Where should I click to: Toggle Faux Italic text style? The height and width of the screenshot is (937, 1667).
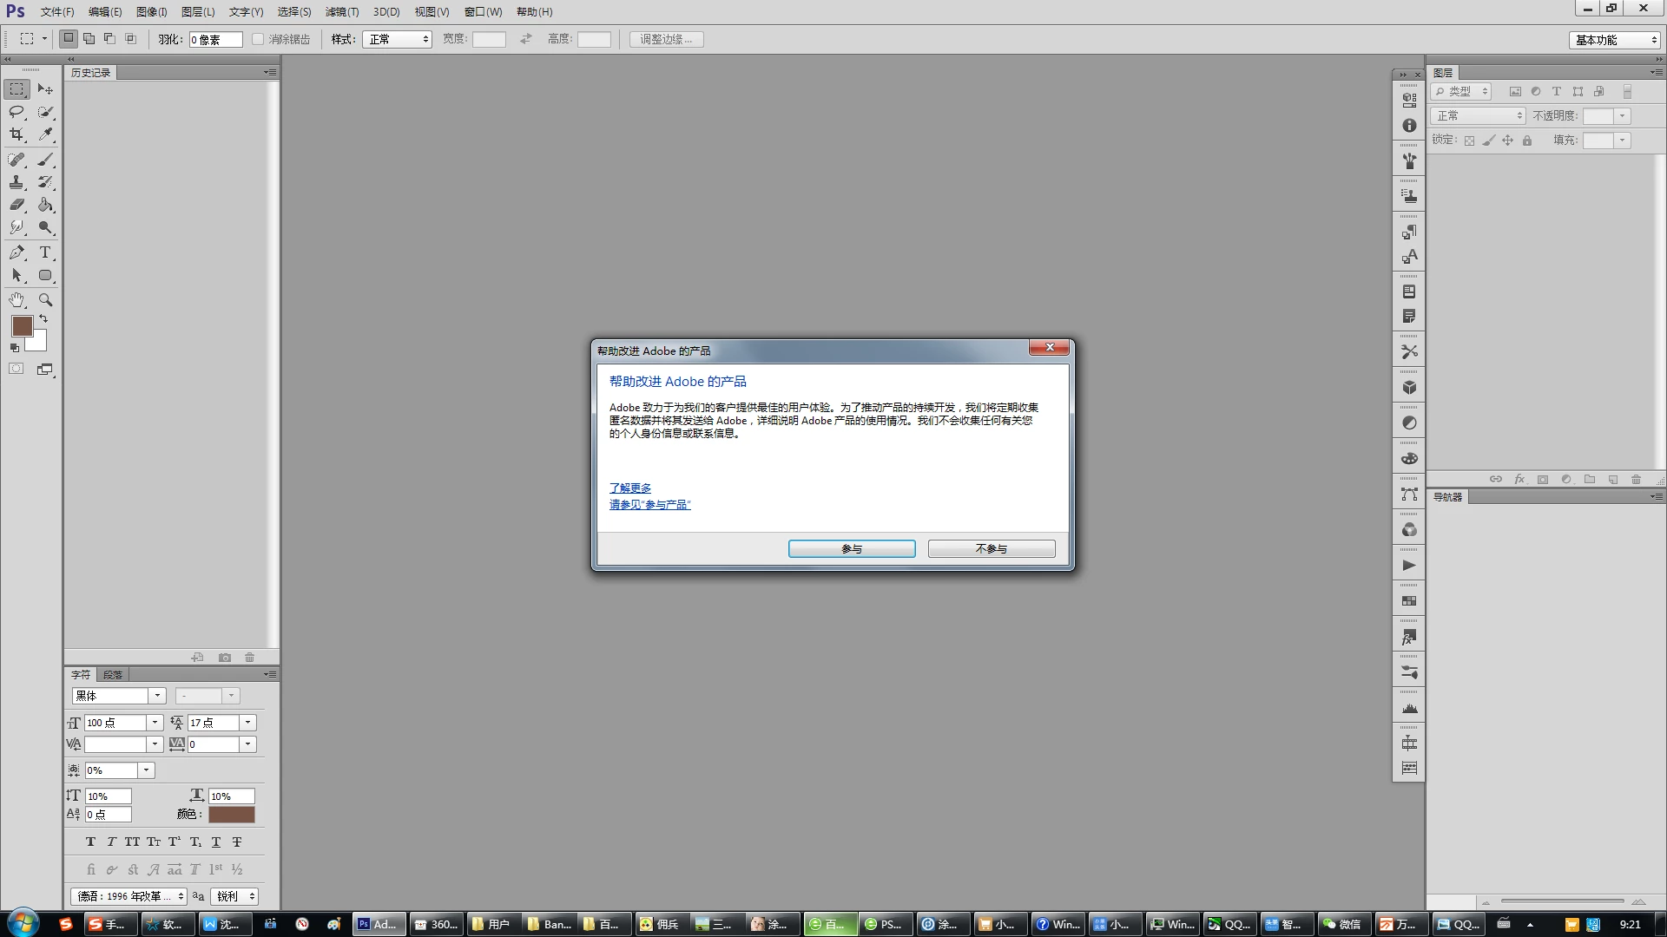tap(111, 842)
